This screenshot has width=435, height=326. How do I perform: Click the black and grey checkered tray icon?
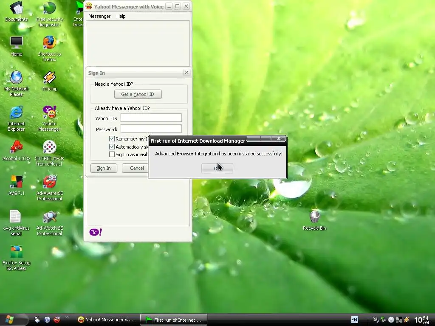(399, 320)
